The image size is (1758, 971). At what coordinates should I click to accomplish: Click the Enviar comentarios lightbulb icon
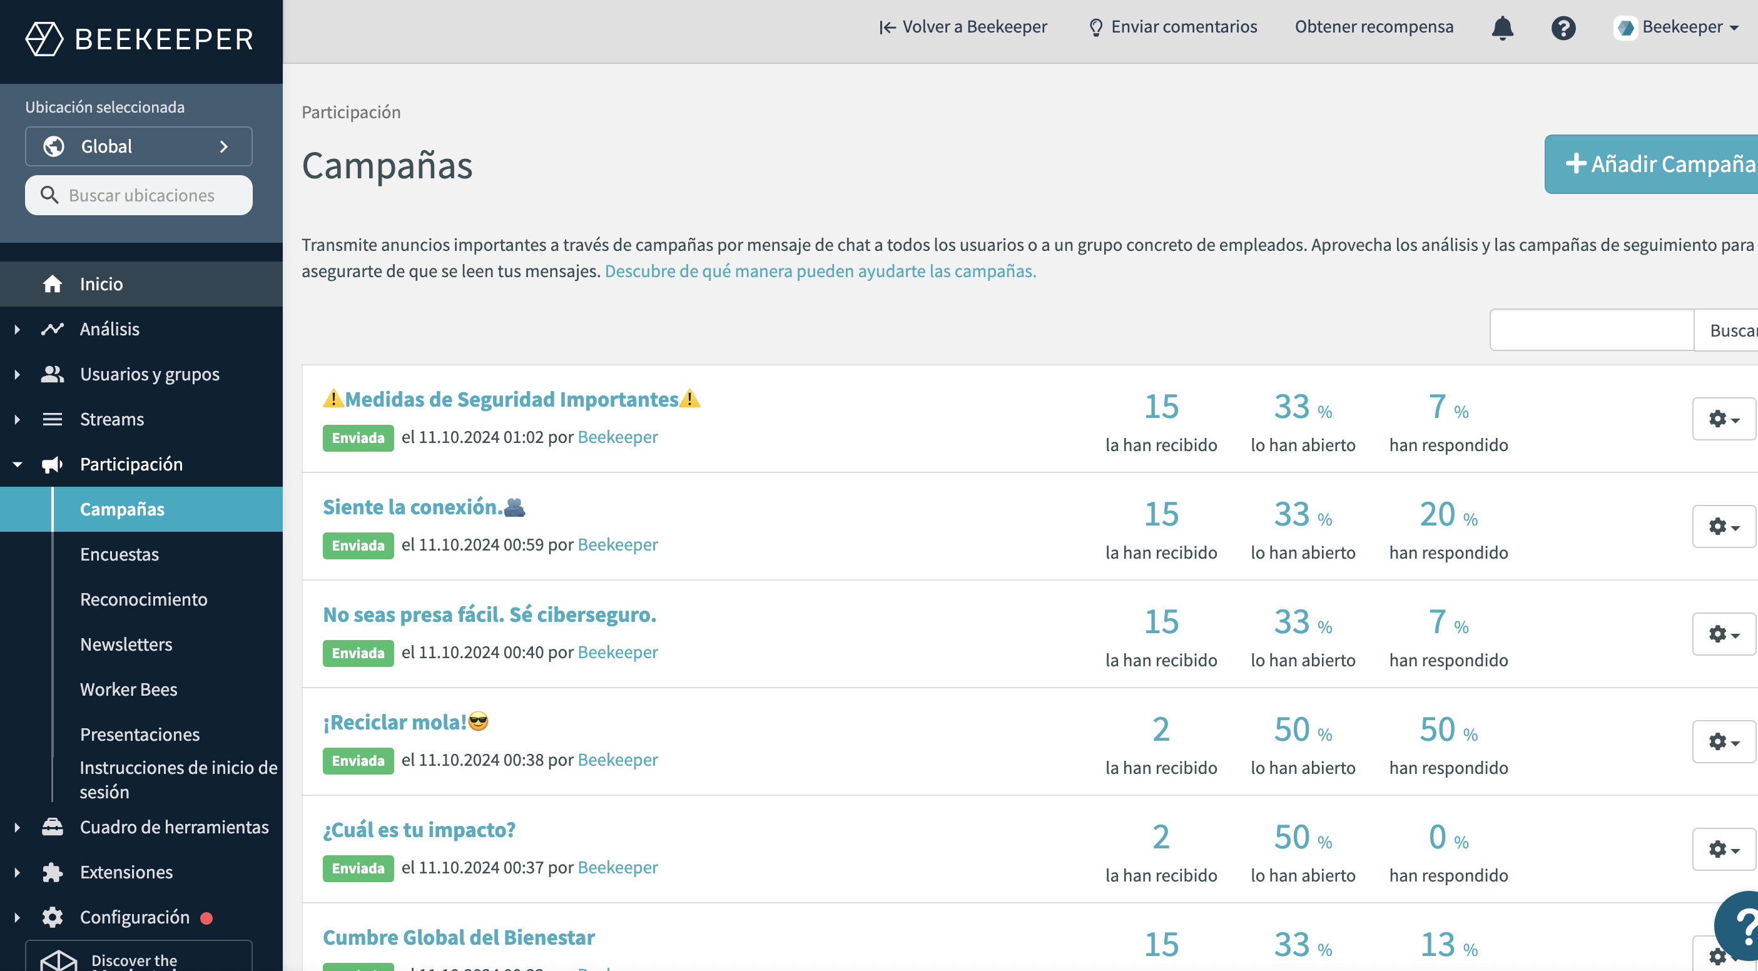click(1096, 28)
